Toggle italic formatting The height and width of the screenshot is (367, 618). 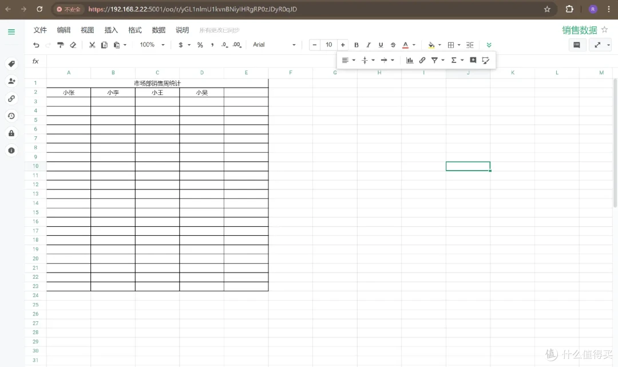[x=368, y=45]
